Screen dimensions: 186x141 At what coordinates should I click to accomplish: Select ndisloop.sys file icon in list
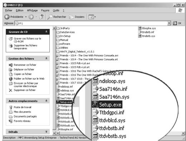point(58,90)
